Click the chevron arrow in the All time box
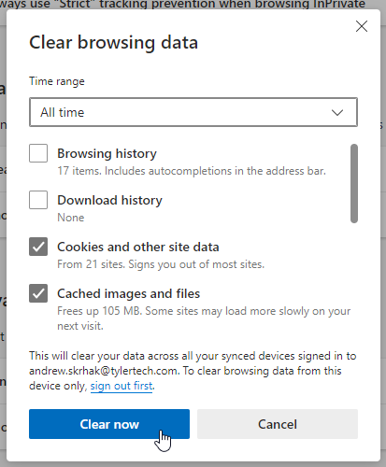 (x=337, y=112)
